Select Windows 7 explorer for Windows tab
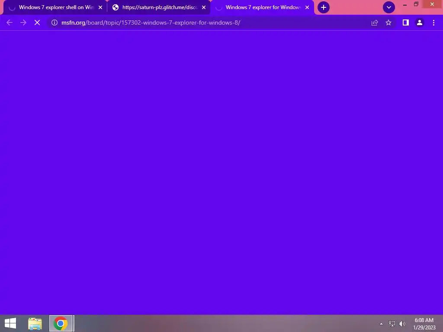The height and width of the screenshot is (332, 443). (263, 7)
